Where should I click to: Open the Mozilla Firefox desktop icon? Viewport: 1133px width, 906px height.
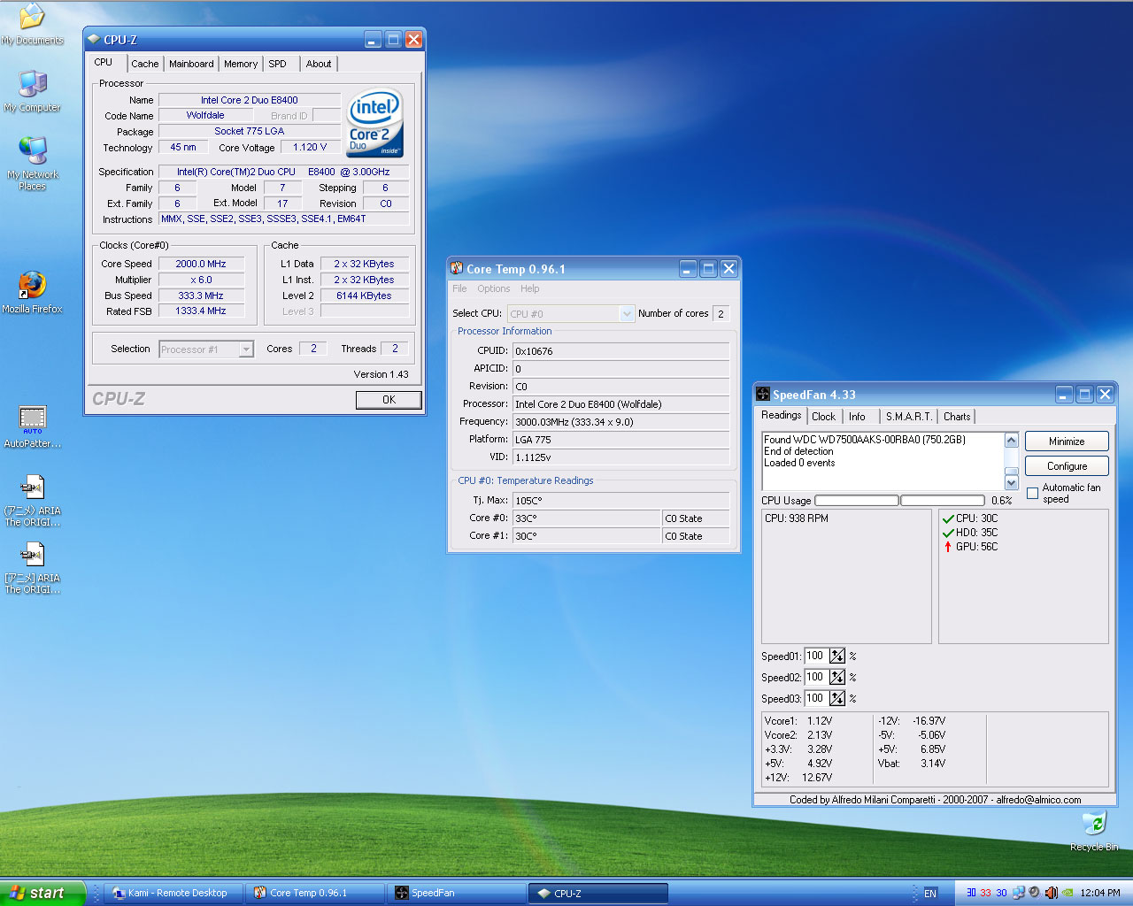click(32, 286)
